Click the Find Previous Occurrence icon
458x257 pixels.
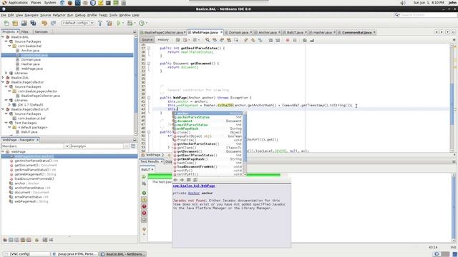tap(215, 40)
